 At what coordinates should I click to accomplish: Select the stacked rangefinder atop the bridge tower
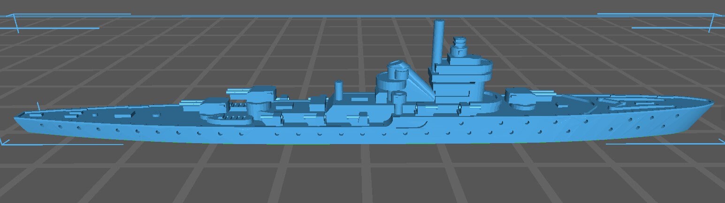click(459, 47)
